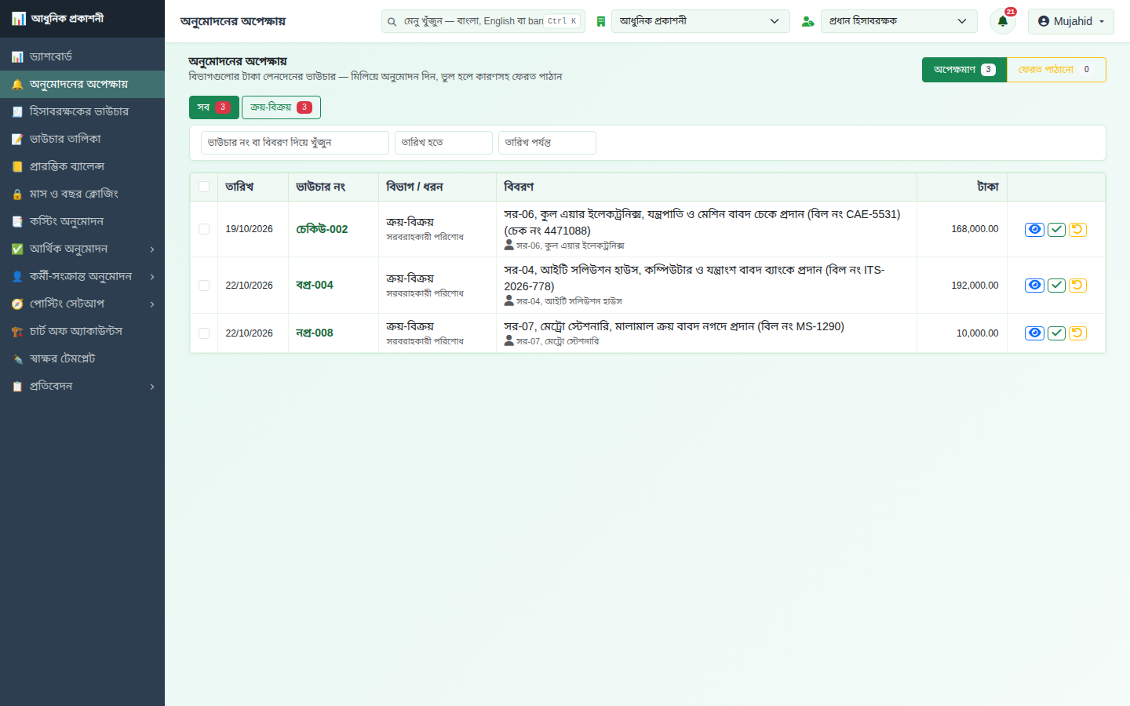Viewport: 1130px width, 706px height.
Task: Open Mujahid user account menu
Action: pyautogui.click(x=1070, y=21)
